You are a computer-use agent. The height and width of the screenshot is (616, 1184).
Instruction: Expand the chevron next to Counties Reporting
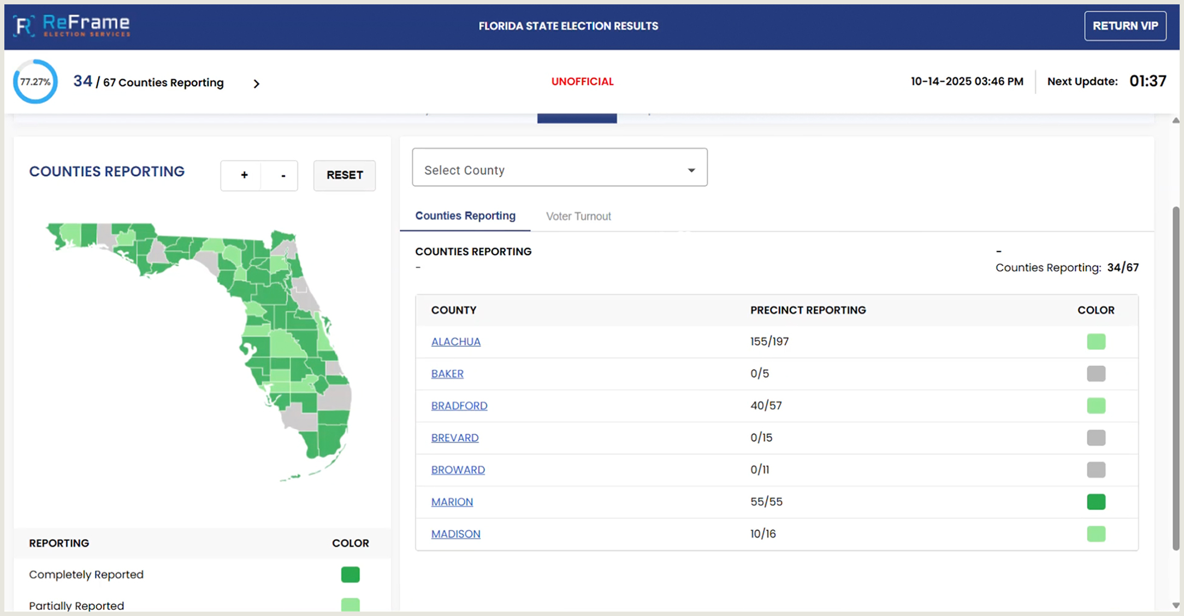tap(256, 84)
